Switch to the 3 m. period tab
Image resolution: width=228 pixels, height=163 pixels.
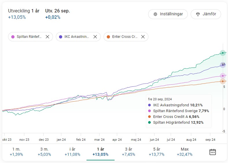[x=44, y=152]
